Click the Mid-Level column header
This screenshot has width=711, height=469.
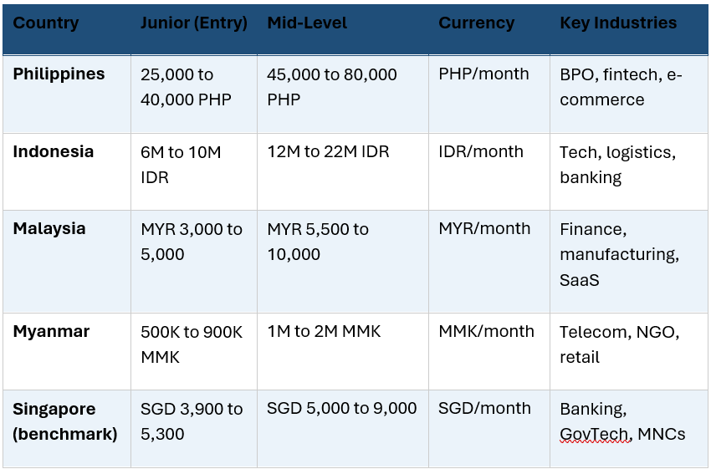click(343, 29)
